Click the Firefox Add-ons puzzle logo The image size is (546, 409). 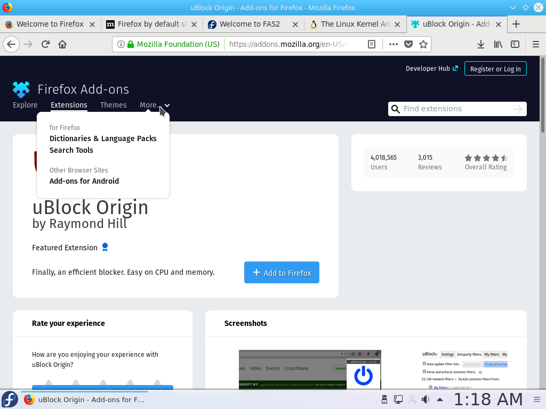21,89
